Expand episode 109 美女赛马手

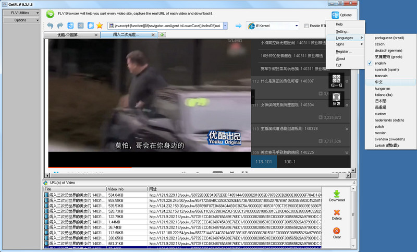(347, 152)
